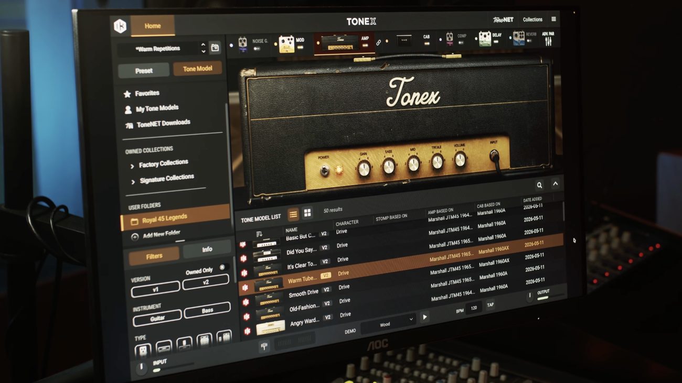Toggle the CAB on/off switch
682x383 pixels.
tap(427, 44)
